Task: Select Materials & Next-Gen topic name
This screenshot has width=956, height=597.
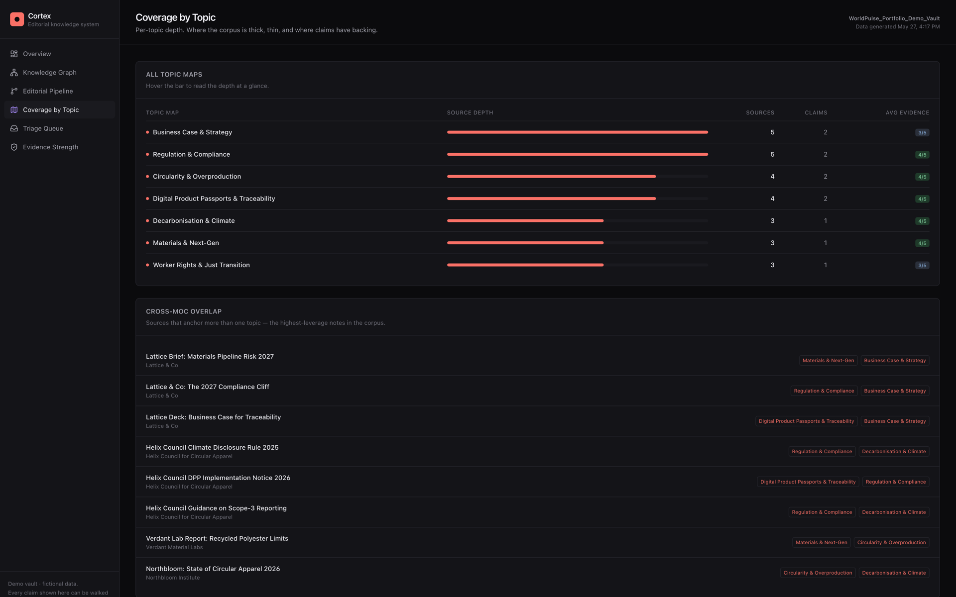Action: pos(186,243)
